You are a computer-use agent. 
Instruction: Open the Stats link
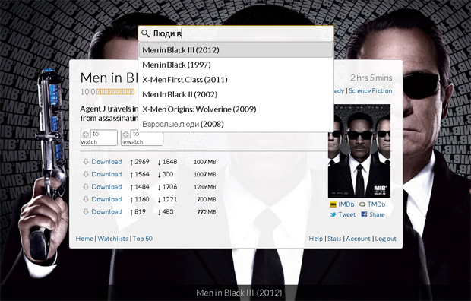click(x=334, y=239)
